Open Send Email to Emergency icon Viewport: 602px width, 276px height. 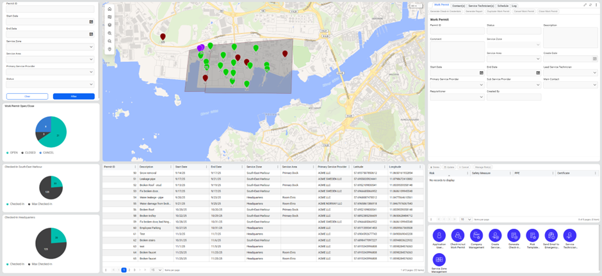point(551,236)
